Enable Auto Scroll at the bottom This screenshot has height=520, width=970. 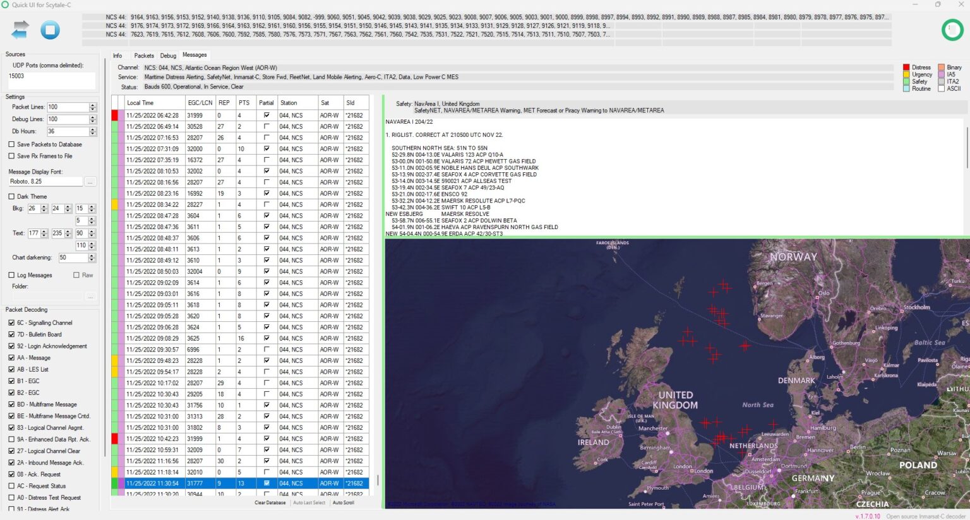(343, 502)
